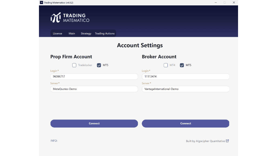The image size is (277, 156).
Task: Connect the Broker account
Action: pyautogui.click(x=186, y=123)
